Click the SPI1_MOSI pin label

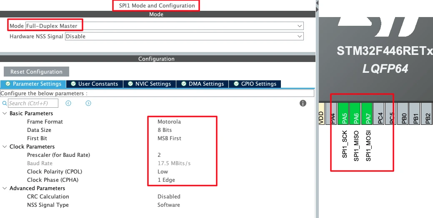(x=368, y=146)
